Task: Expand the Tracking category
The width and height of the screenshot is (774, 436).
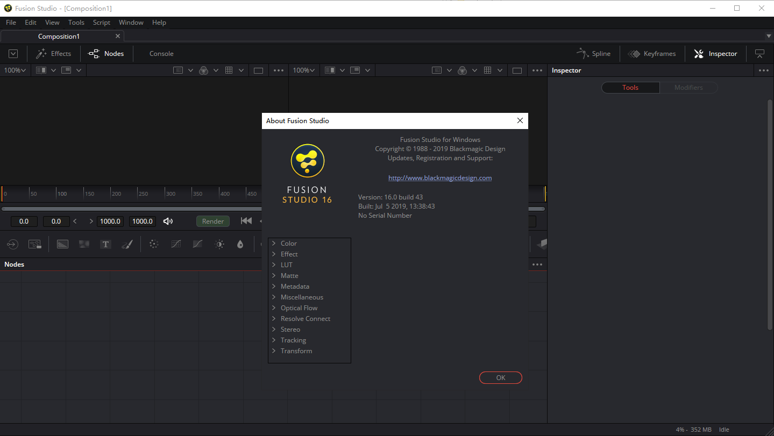Action: 274,340
